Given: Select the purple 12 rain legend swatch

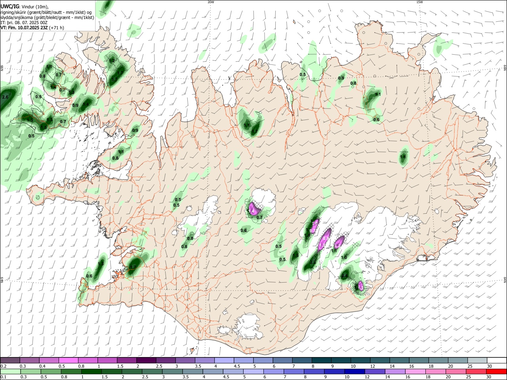Looking at the screenshot, I should pos(374,371).
